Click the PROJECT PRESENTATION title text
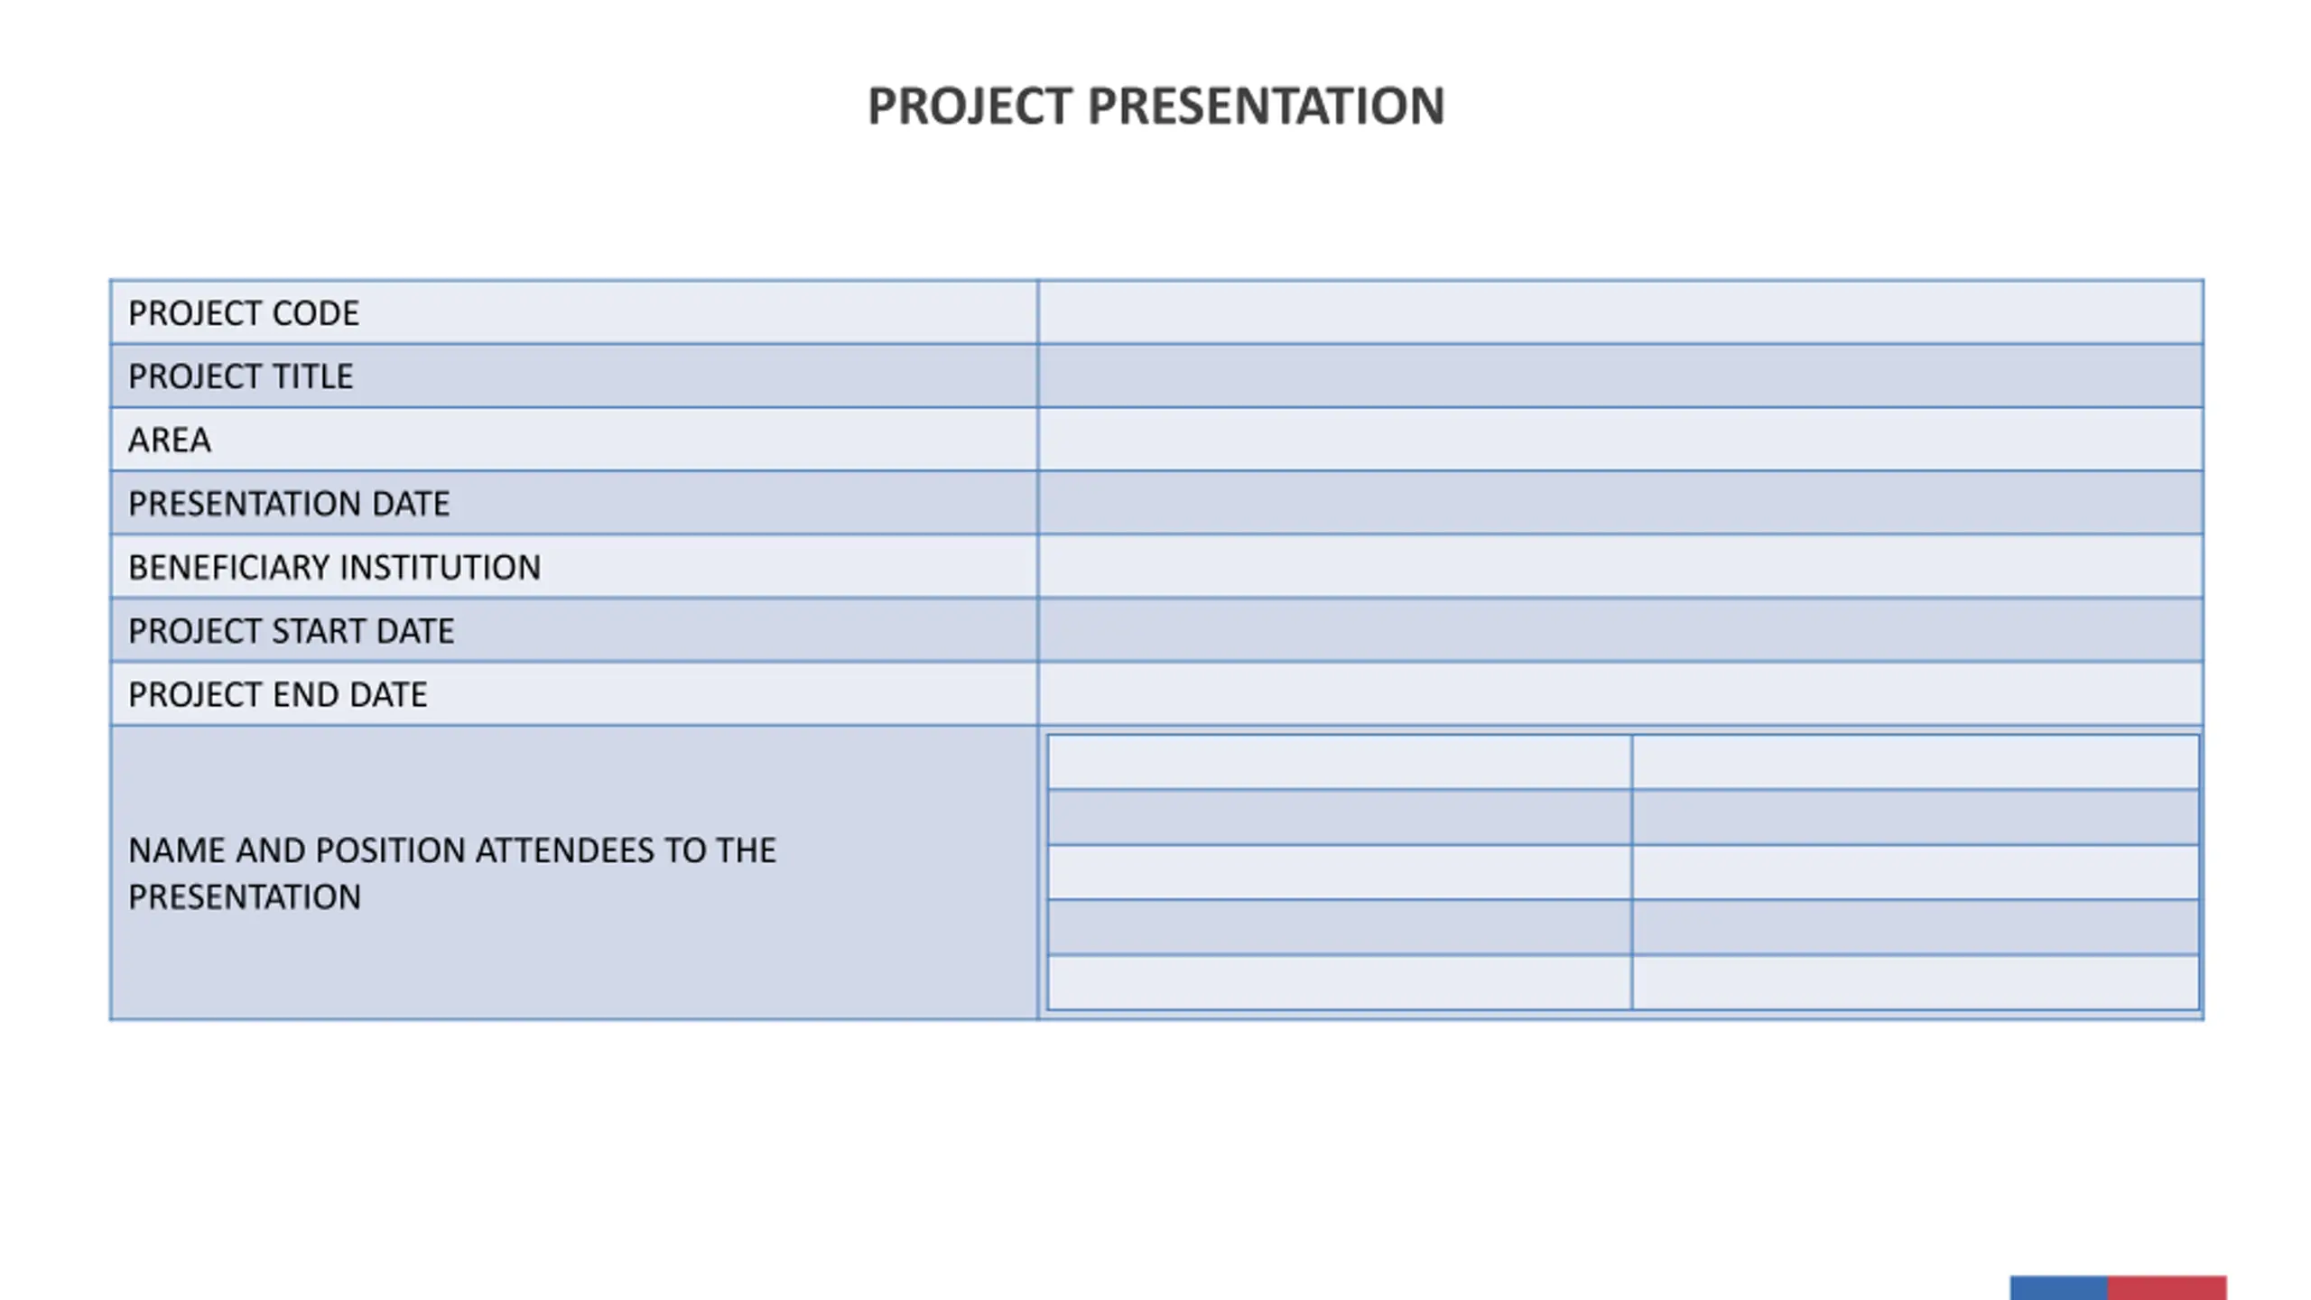Image resolution: width=2311 pixels, height=1300 pixels. click(1156, 107)
